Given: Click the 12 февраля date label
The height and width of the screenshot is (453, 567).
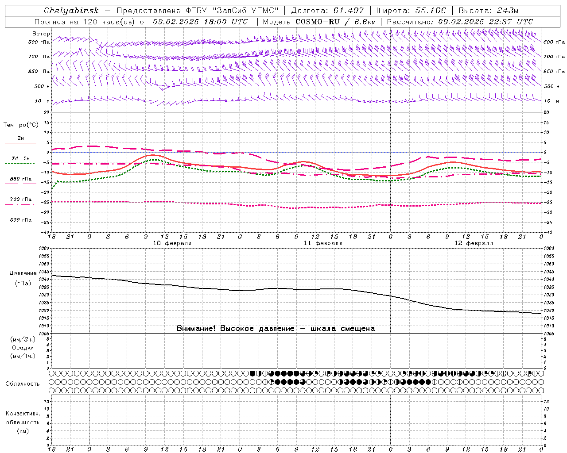Looking at the screenshot, I should 474,243.
